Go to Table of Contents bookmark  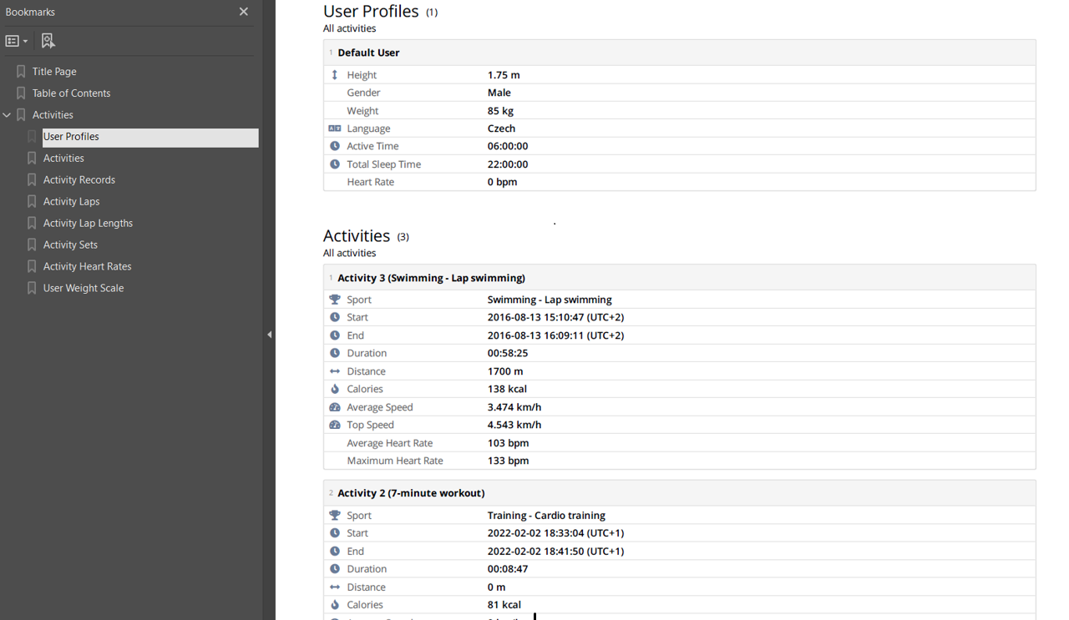[71, 93]
